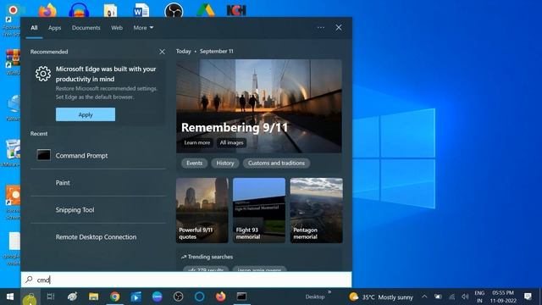The height and width of the screenshot is (305, 542).
Task: Open the Canva app in the taskbar
Action: click(158, 297)
